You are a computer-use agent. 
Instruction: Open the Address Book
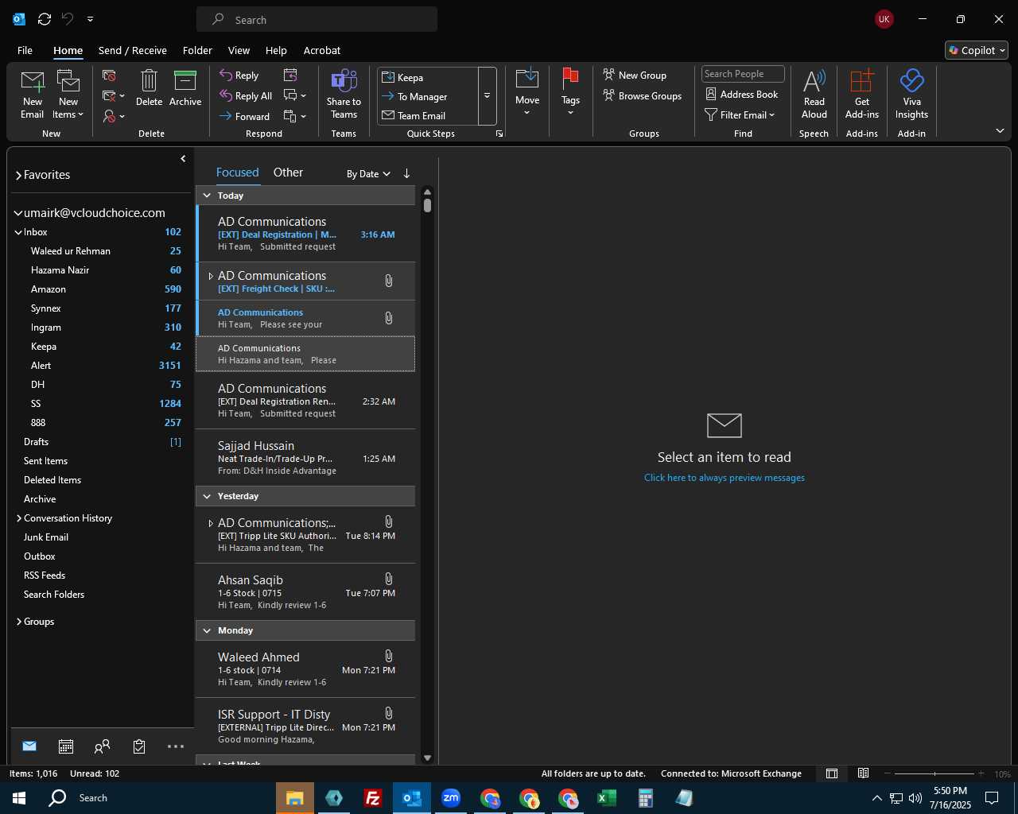coord(741,95)
